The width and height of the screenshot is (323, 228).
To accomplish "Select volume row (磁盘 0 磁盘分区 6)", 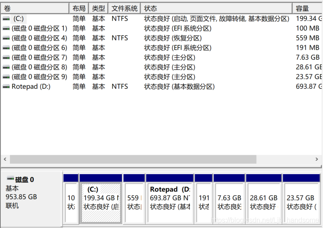I will click(x=39, y=48).
